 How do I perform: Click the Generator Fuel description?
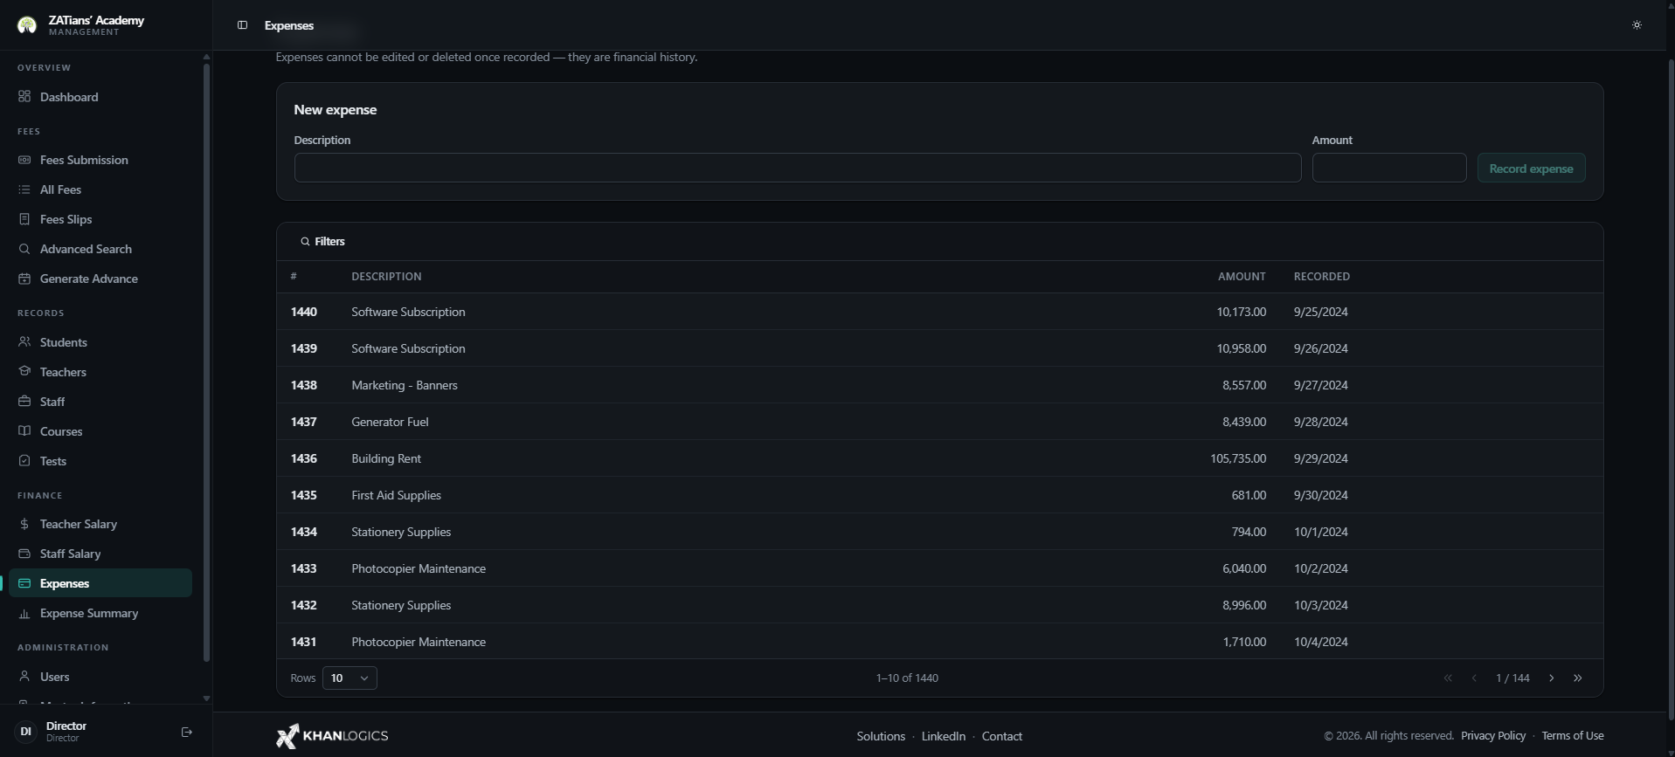point(390,422)
